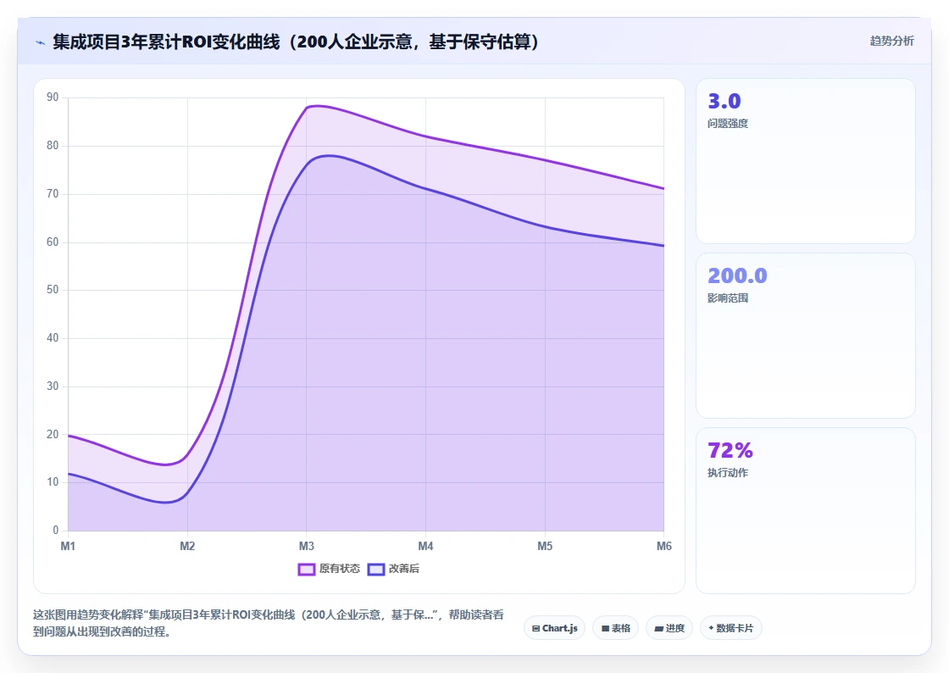This screenshot has height=673, width=949.
Task: Click the 10 y-axis value
Action: [x=53, y=482]
